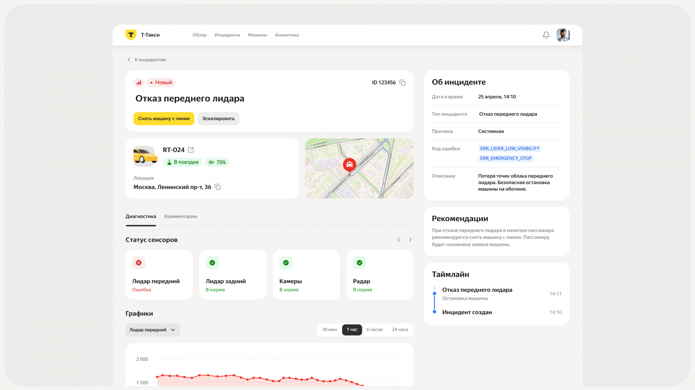The height and width of the screenshot is (390, 695).
Task: Click Снять машину с линии button
Action: (164, 119)
